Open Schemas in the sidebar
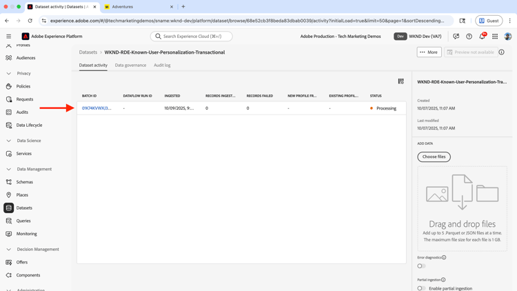The width and height of the screenshot is (517, 291). [x=24, y=182]
